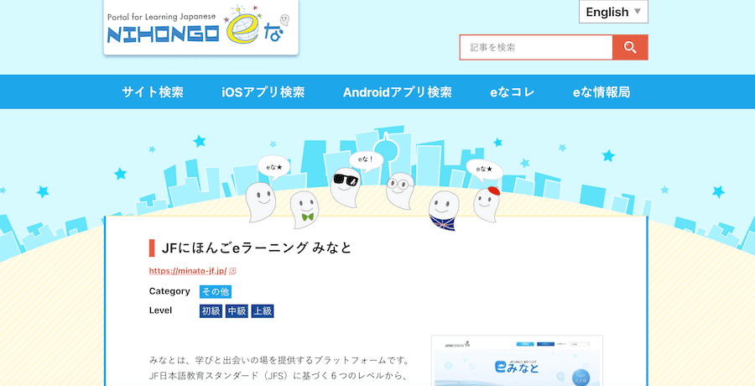Select the 上級 level tag
The image size is (755, 386).
coord(263,311)
